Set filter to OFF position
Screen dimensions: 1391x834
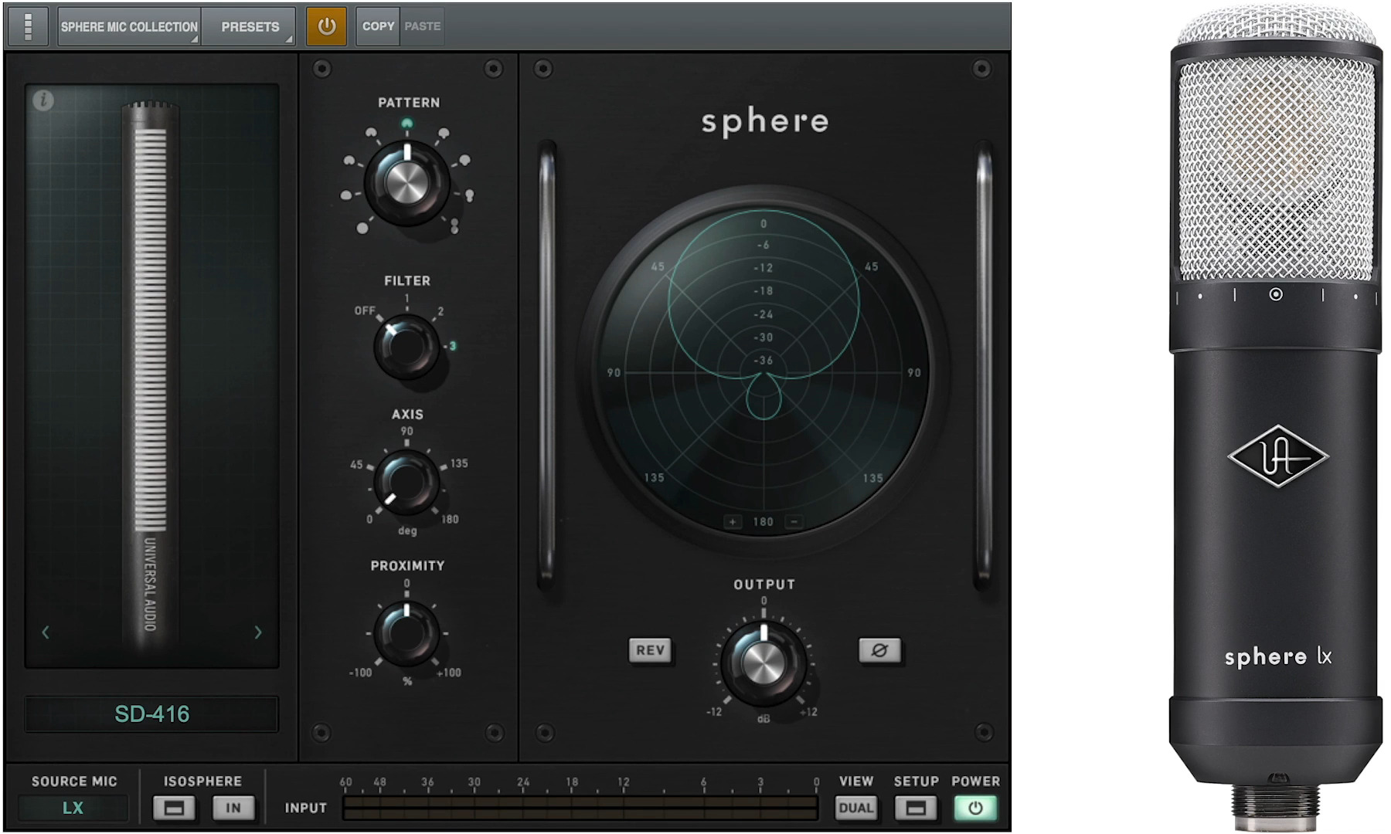coord(365,310)
